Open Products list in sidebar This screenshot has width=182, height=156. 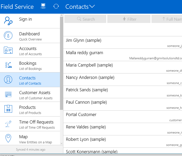[30, 109]
